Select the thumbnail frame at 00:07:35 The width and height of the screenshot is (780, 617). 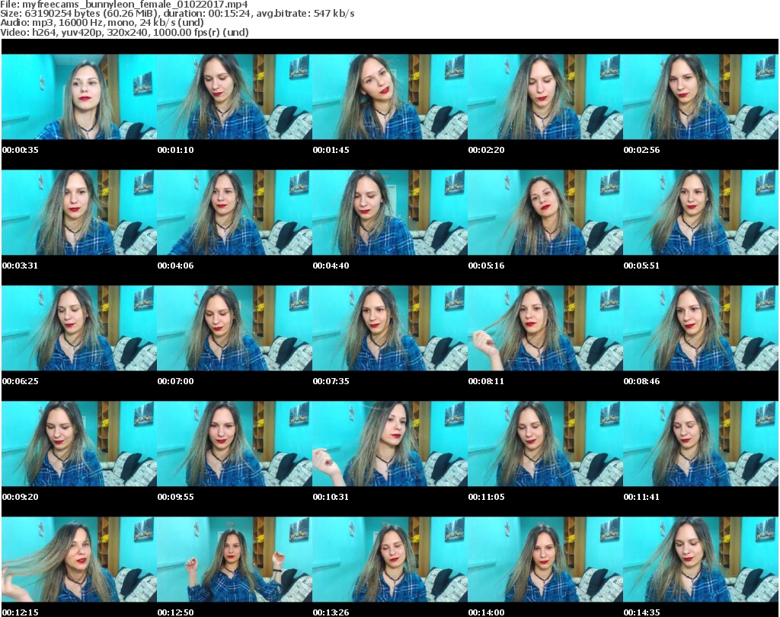click(390, 329)
